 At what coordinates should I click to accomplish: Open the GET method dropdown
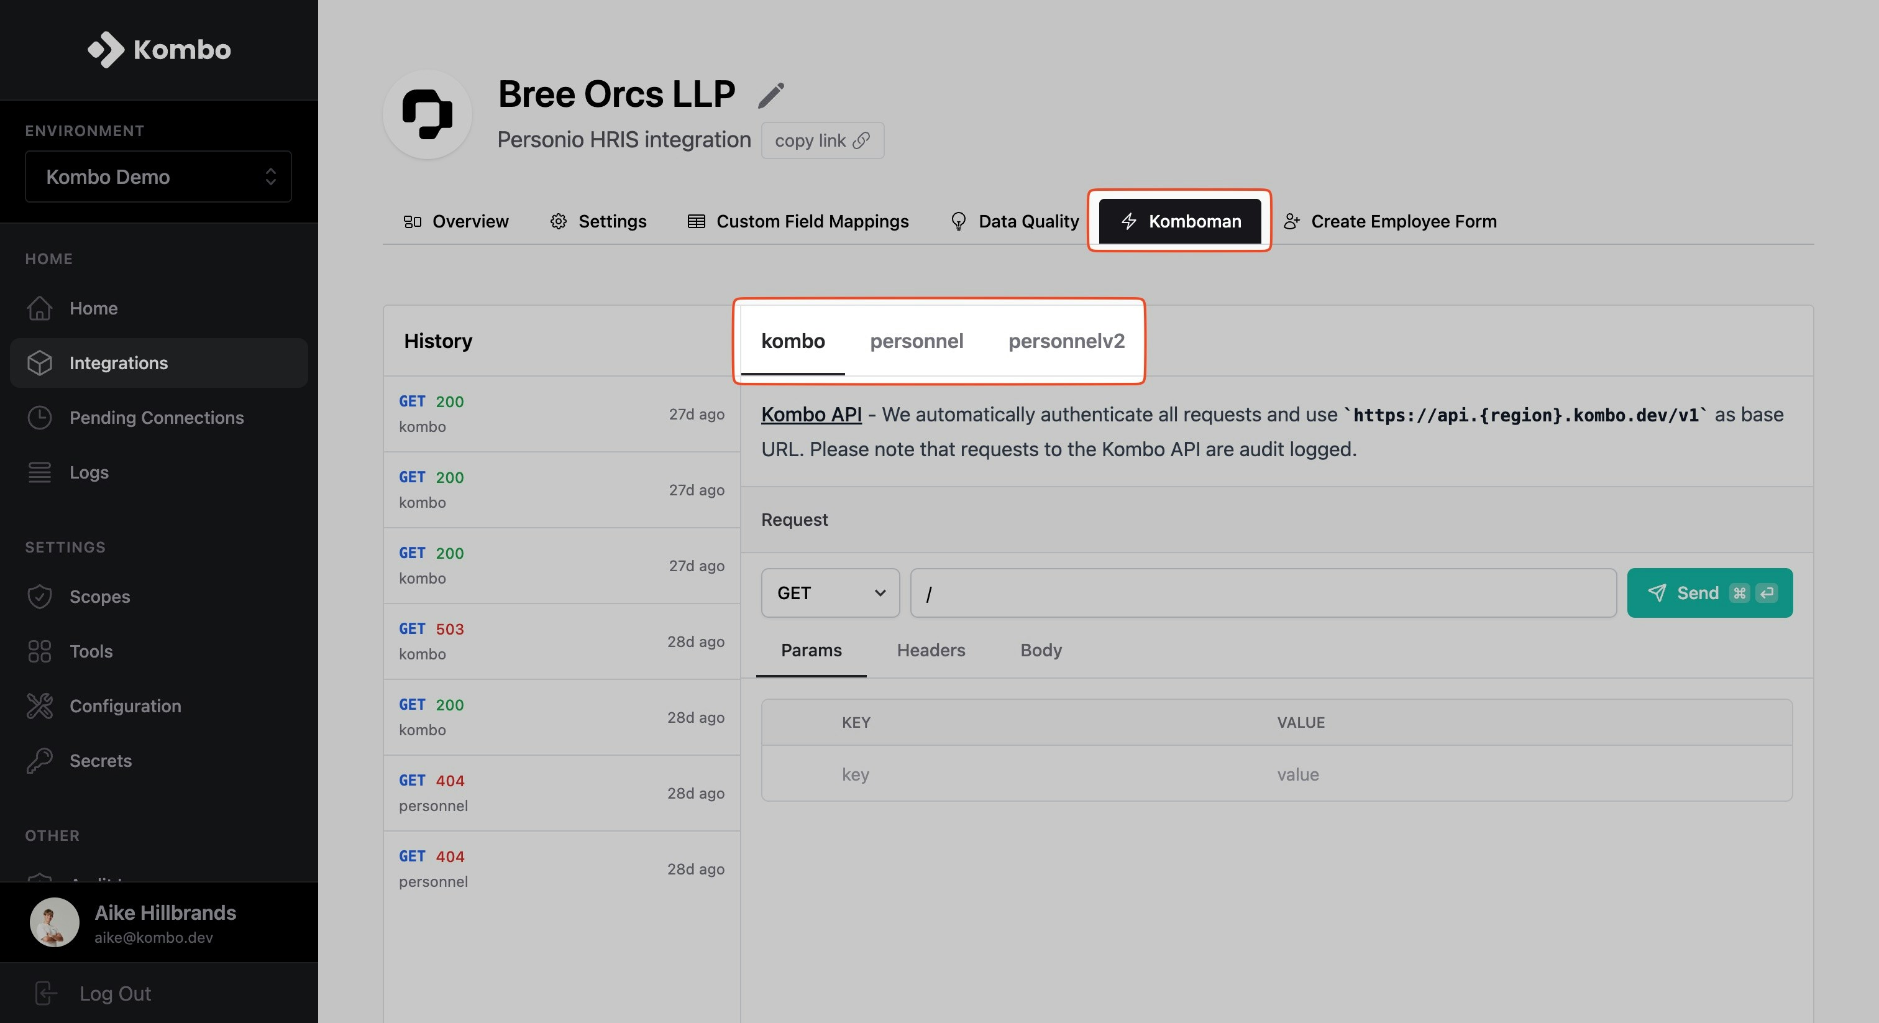(830, 593)
